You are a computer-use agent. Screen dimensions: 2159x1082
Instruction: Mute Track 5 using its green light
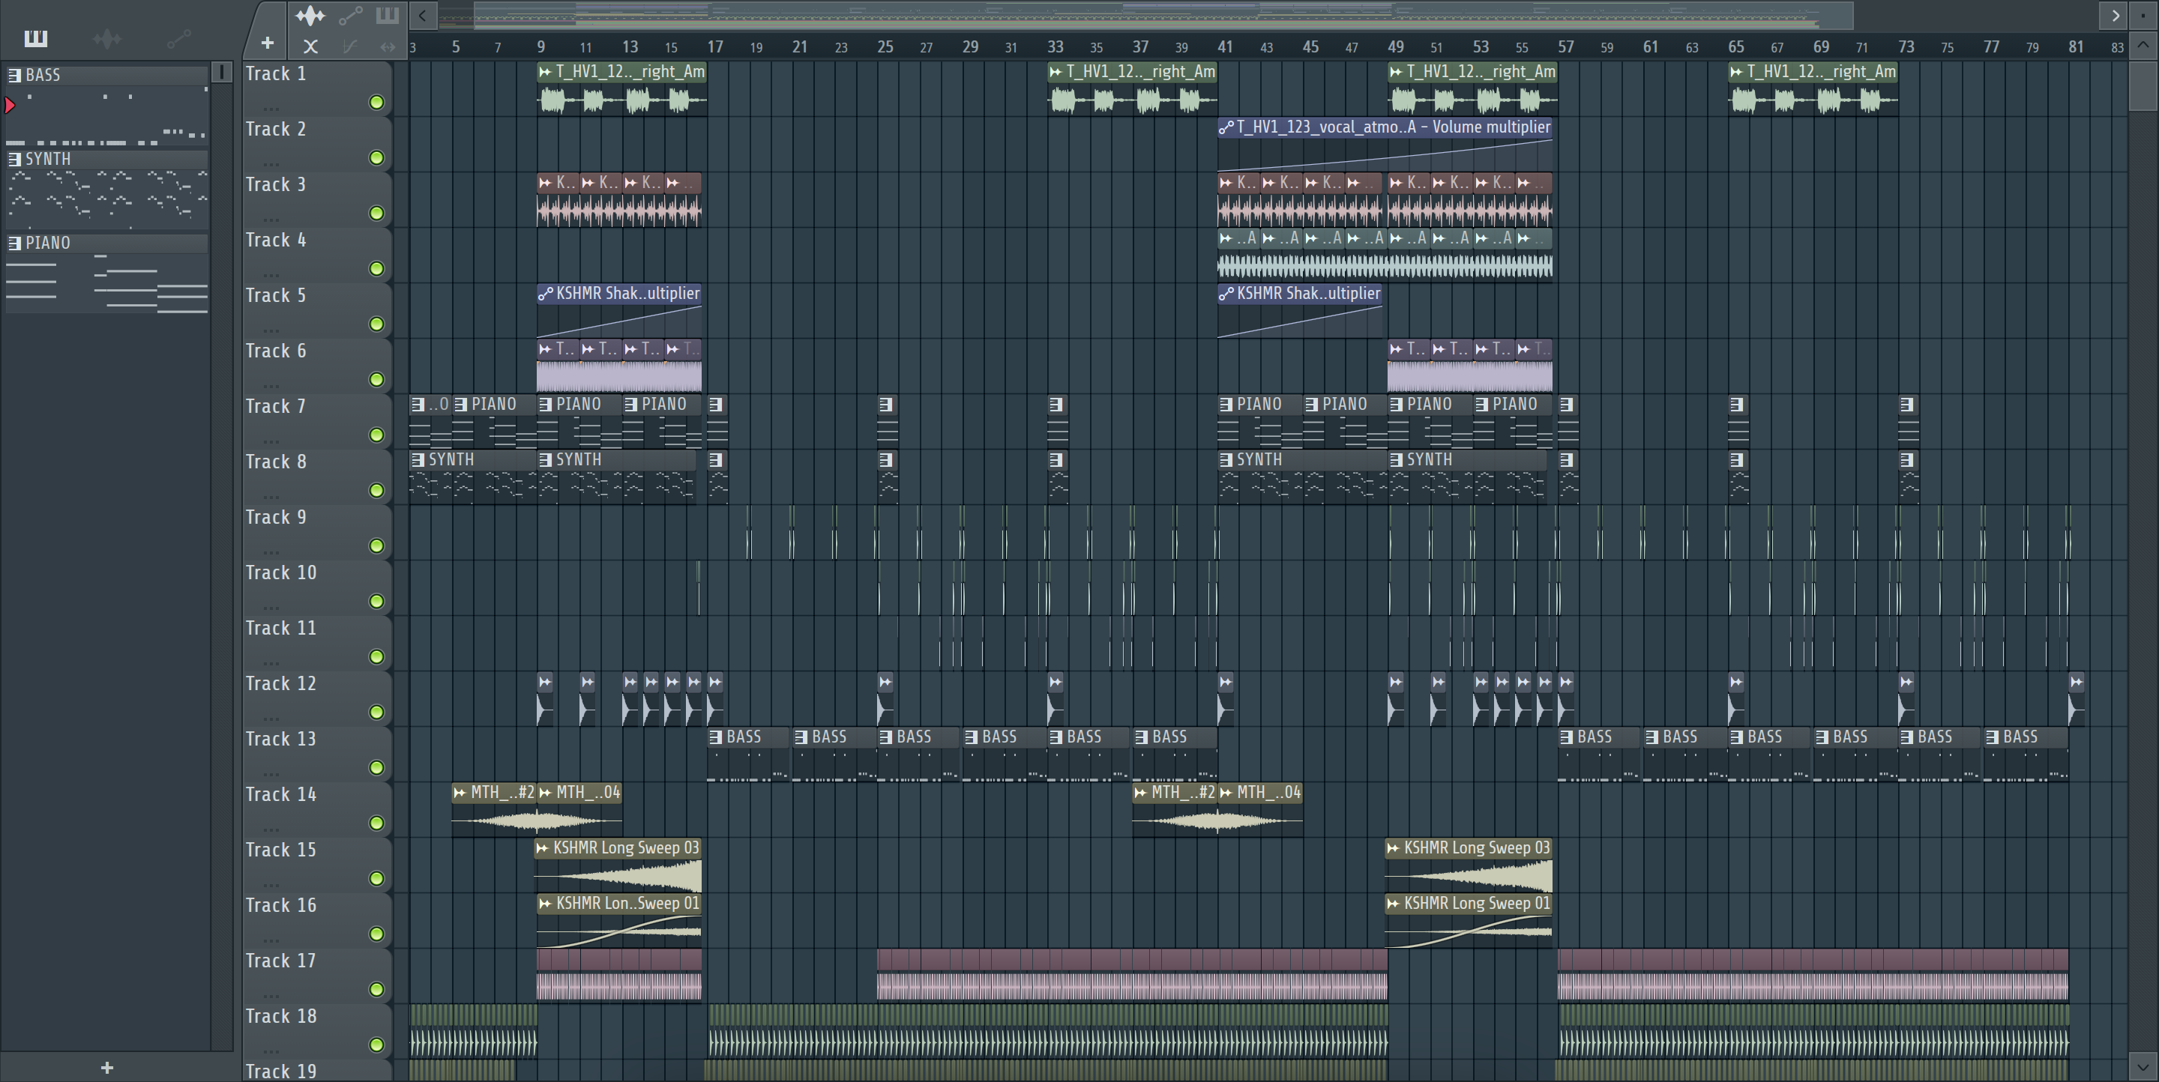click(x=377, y=324)
